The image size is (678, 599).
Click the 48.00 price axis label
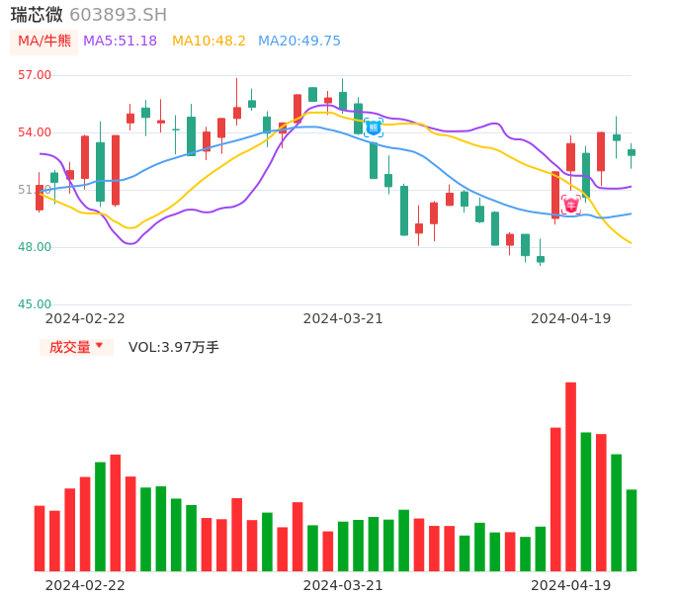35,247
